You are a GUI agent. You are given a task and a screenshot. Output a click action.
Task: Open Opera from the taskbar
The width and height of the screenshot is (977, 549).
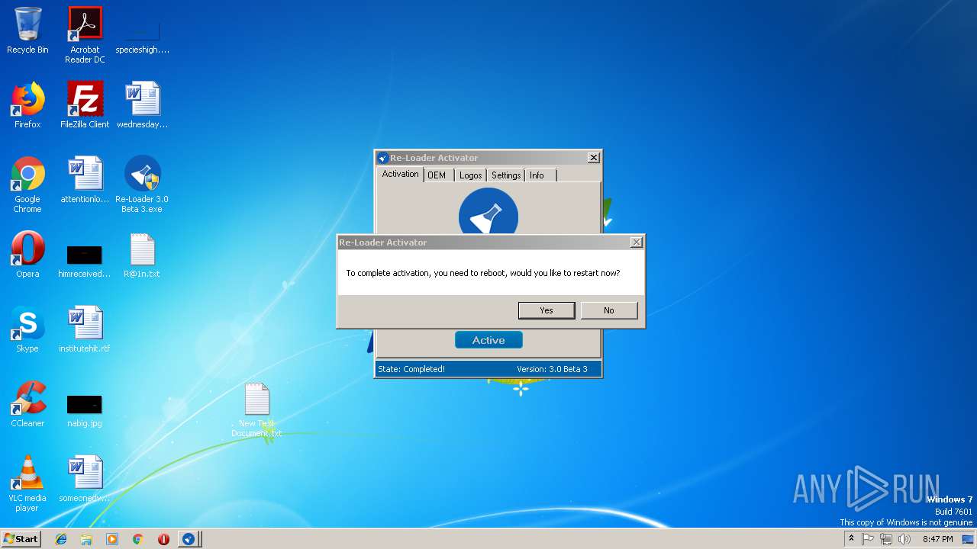163,539
